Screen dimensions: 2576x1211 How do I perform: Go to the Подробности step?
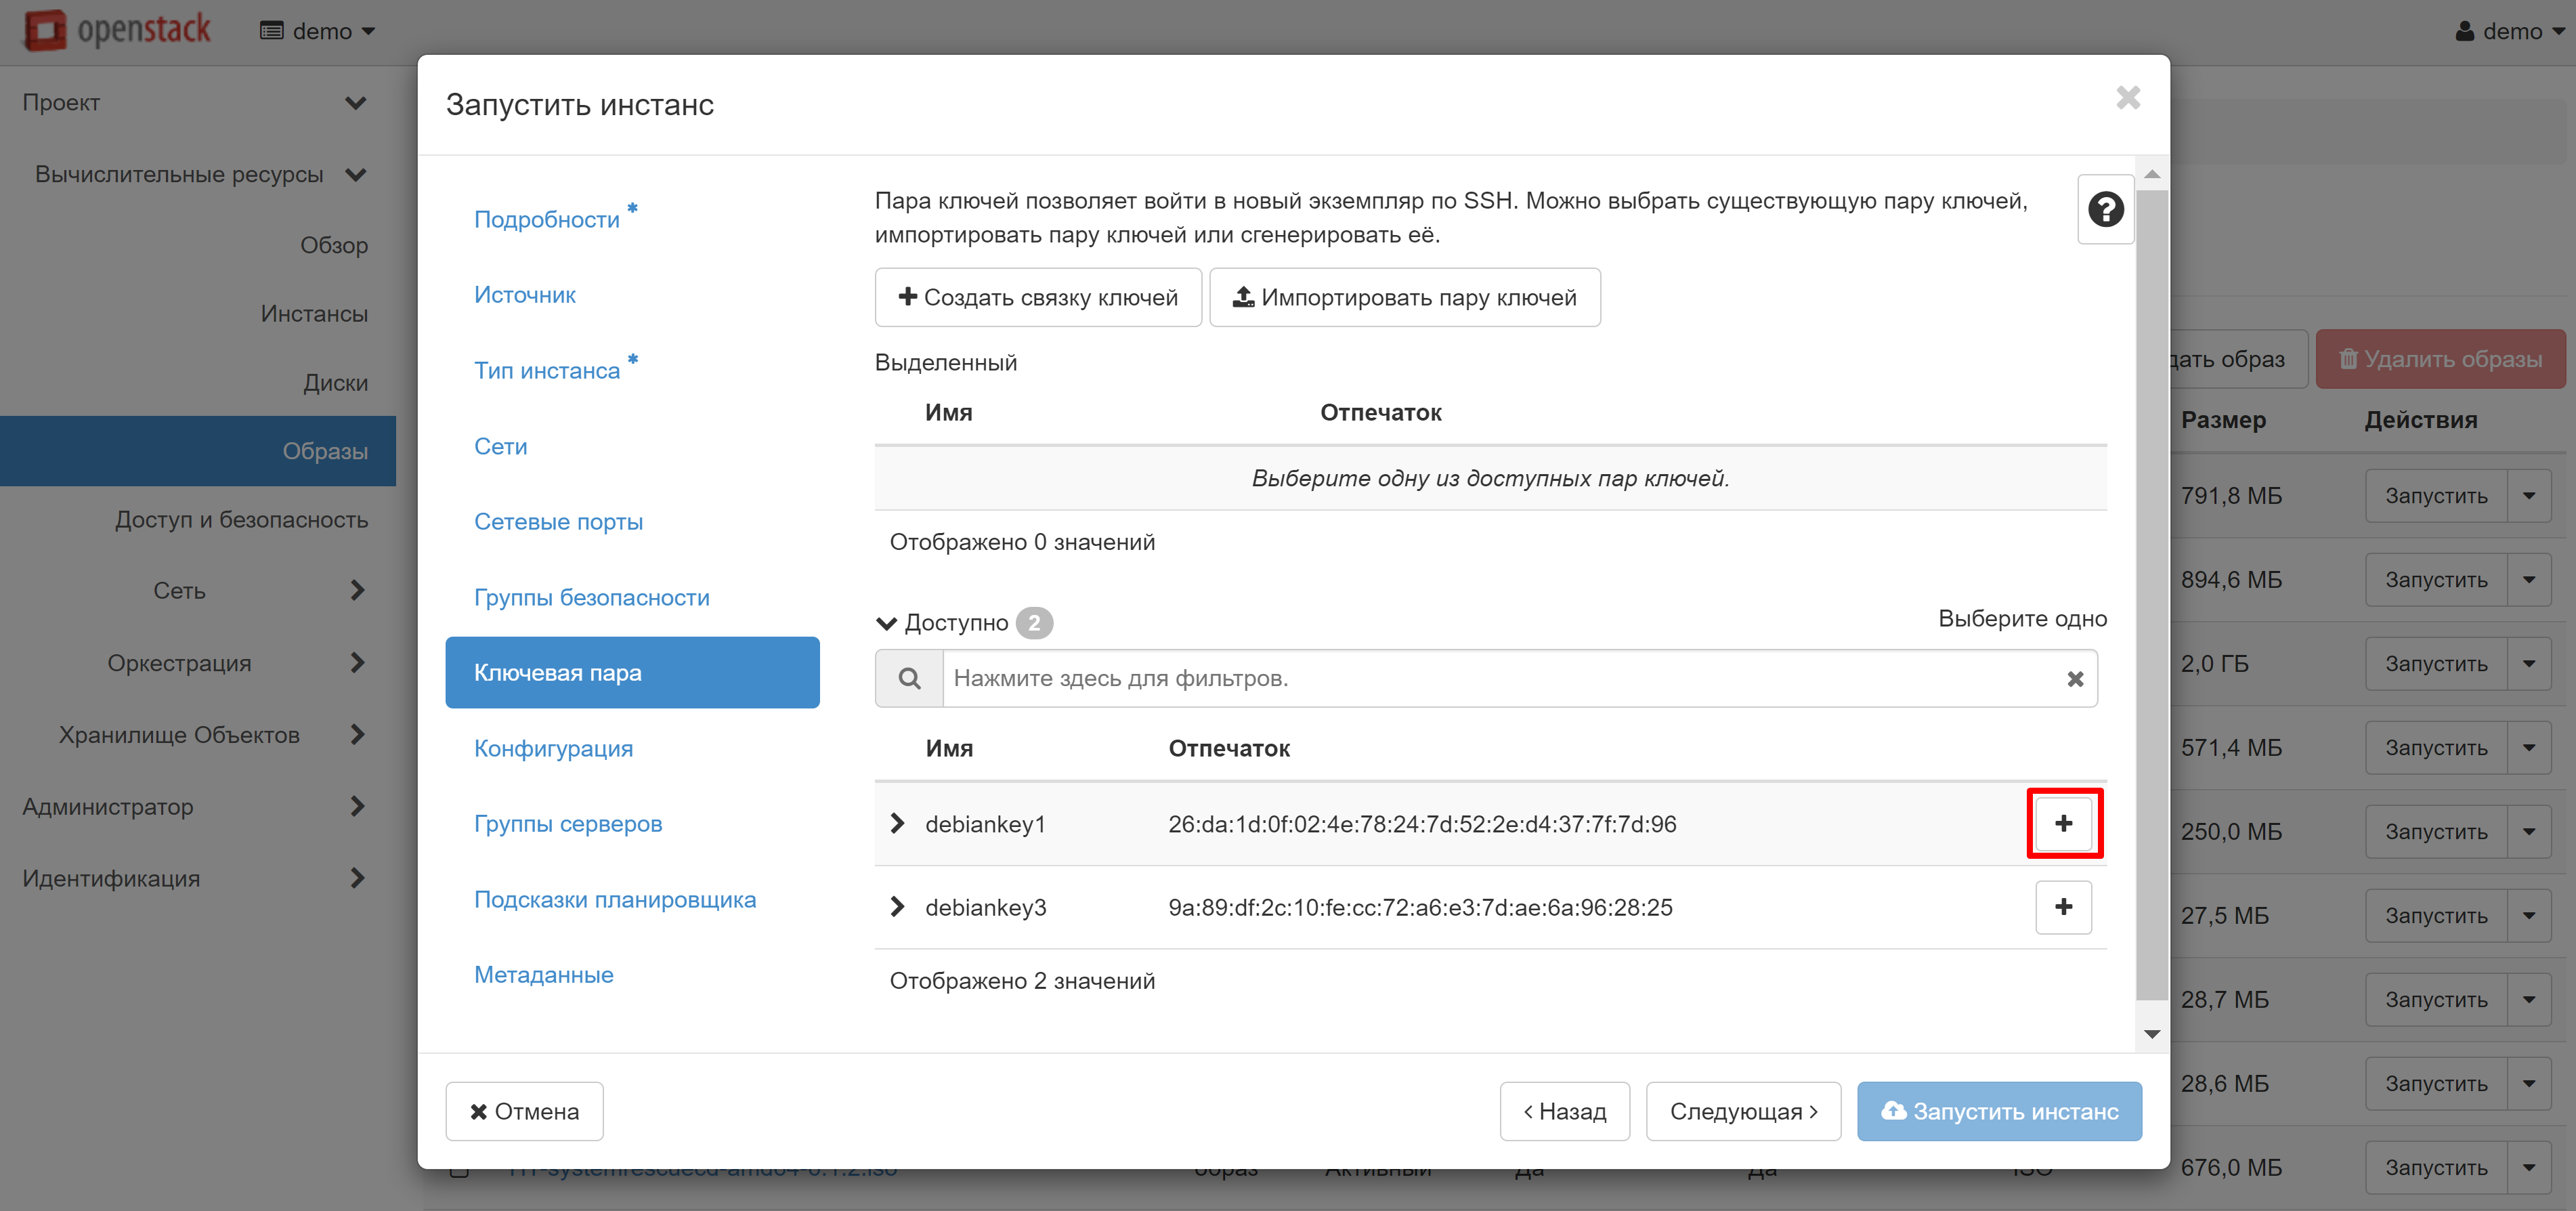(547, 220)
